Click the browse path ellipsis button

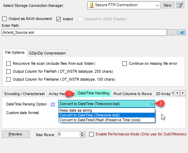tap(171, 32)
